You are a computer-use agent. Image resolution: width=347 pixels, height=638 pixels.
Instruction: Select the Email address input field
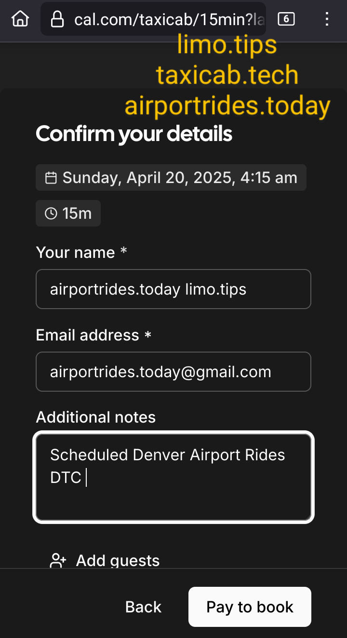173,371
